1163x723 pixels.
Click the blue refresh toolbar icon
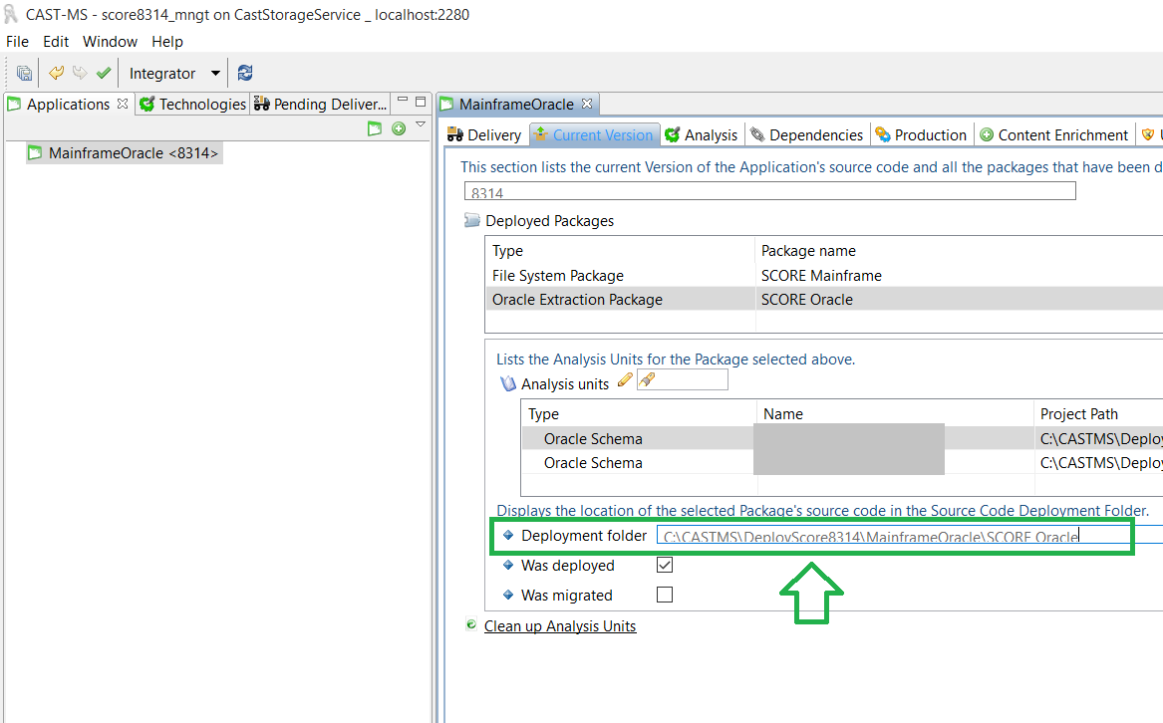point(245,73)
